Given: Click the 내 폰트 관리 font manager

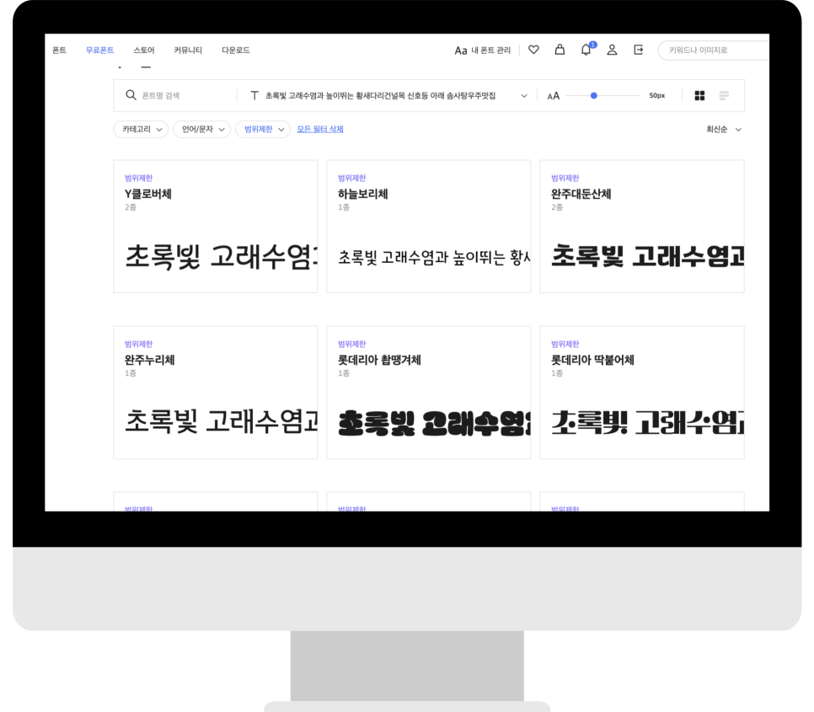Looking at the screenshot, I should pos(483,51).
